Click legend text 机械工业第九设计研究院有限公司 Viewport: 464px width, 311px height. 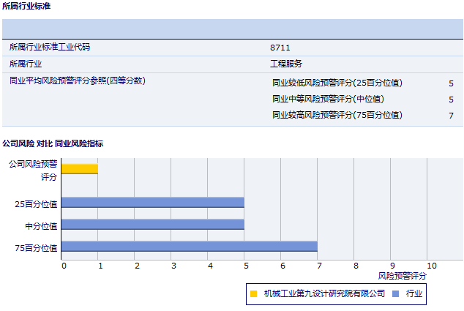[x=324, y=293]
